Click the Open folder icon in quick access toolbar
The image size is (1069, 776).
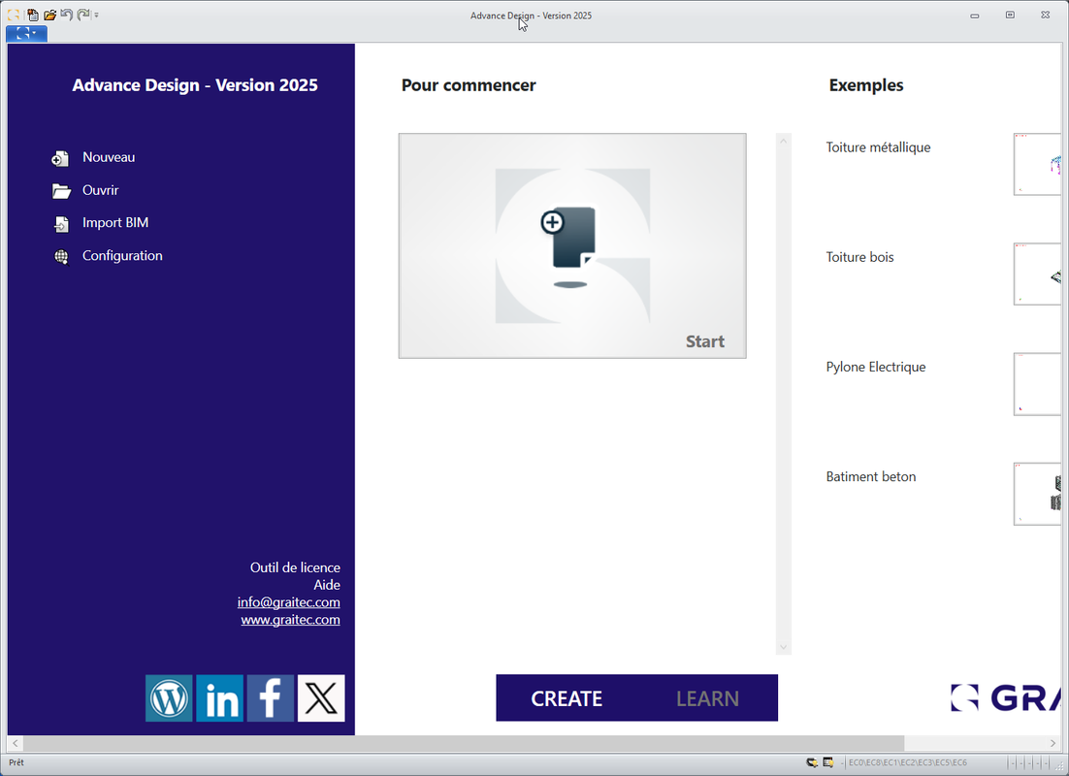click(49, 15)
